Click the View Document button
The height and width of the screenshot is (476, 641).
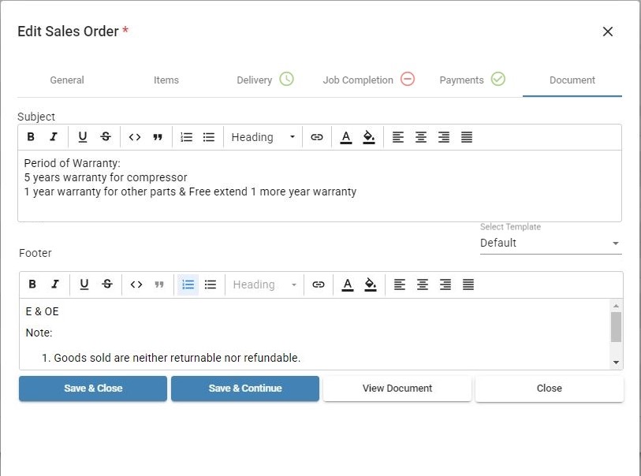pyautogui.click(x=397, y=389)
